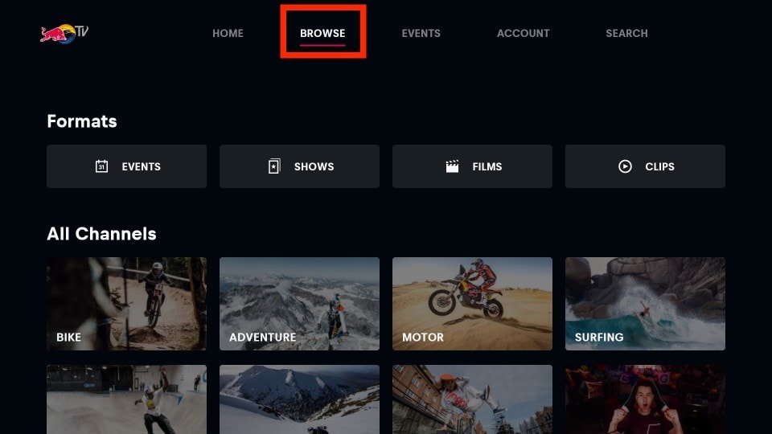Open the breakdancer channel thumbnail
This screenshot has height=434, width=772.
coord(472,399)
